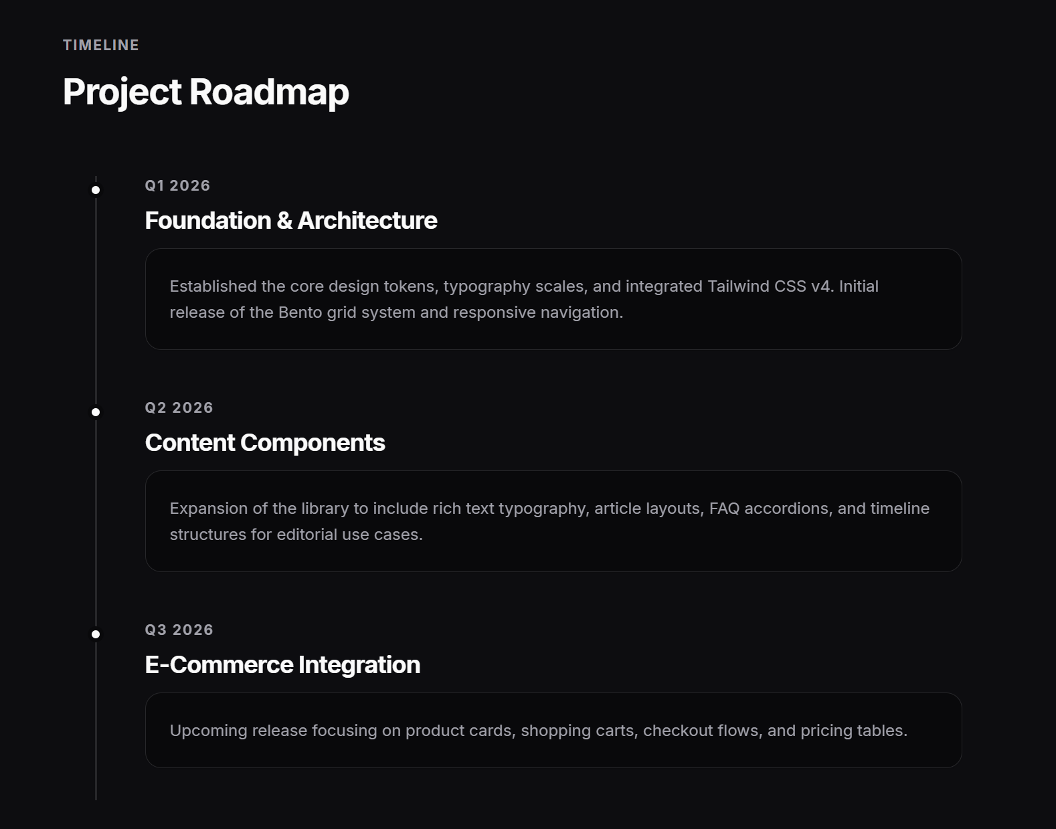1056x829 pixels.
Task: Click the Q1 2026 timeline dot
Action: [96, 190]
